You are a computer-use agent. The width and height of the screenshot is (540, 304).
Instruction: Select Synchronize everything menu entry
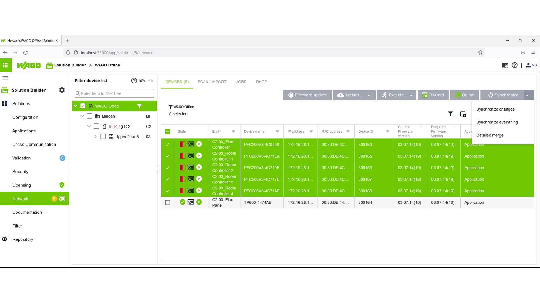click(497, 122)
